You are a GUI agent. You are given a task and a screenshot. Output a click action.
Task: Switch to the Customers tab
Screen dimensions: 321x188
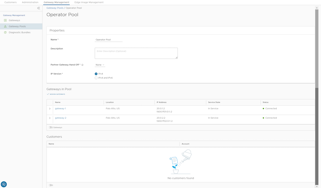[10, 2]
